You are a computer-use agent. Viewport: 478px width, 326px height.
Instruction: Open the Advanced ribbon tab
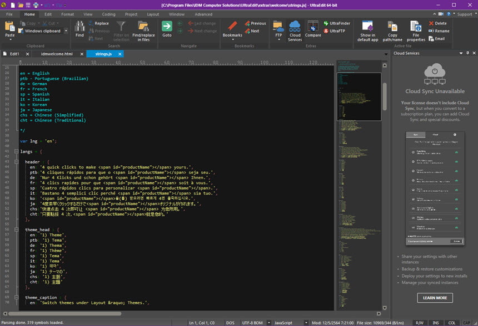coord(203,14)
